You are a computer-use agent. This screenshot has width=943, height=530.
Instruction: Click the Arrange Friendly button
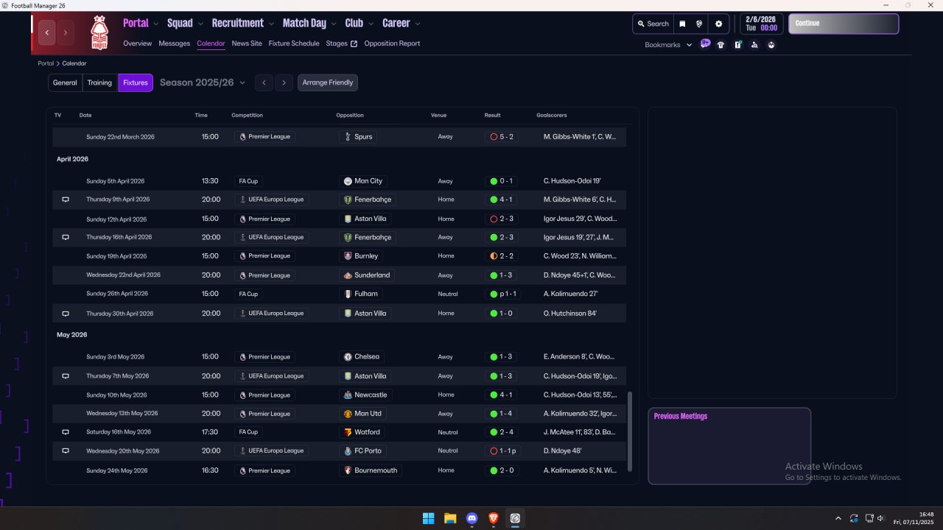(328, 82)
